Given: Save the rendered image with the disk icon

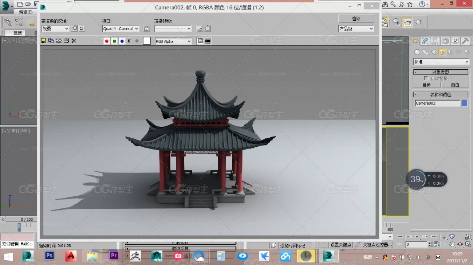Looking at the screenshot, I should [x=44, y=41].
